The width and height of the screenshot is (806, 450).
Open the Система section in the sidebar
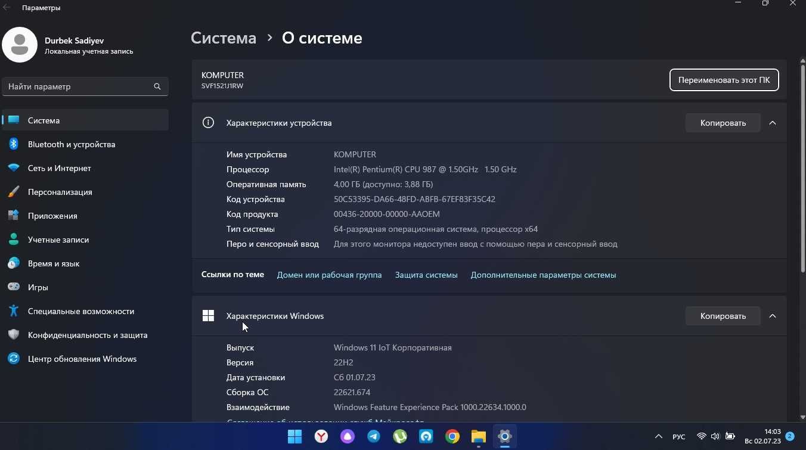pyautogui.click(x=85, y=120)
